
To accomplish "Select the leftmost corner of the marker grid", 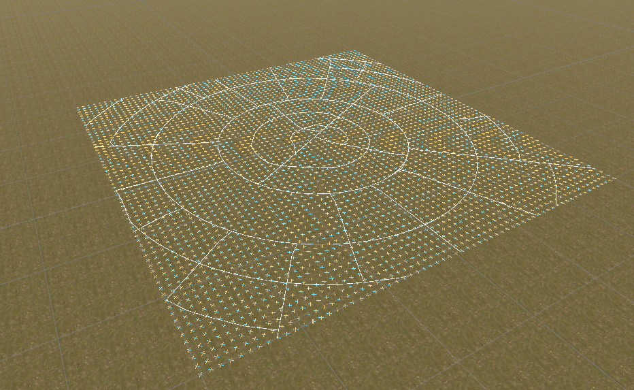I will pyautogui.click(x=76, y=108).
